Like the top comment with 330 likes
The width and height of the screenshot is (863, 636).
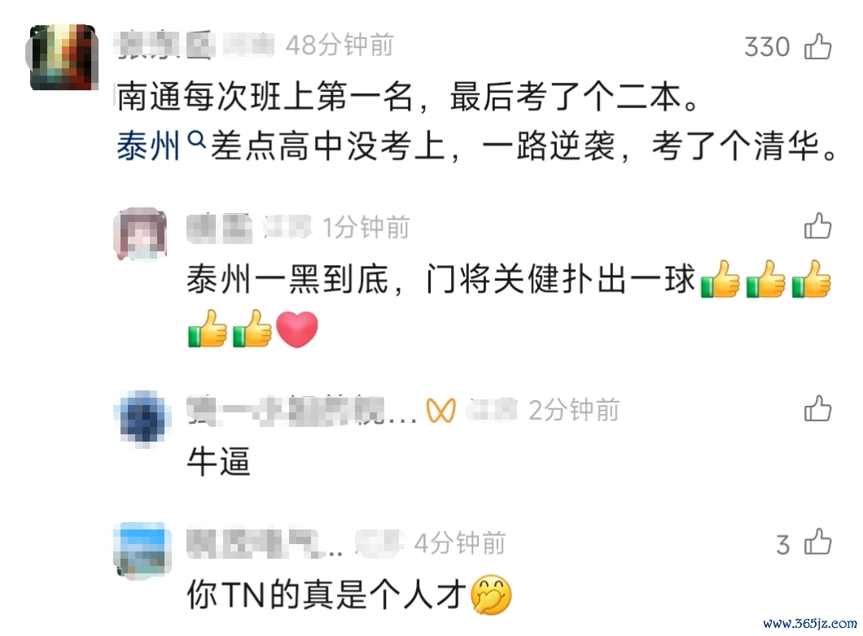[x=818, y=46]
